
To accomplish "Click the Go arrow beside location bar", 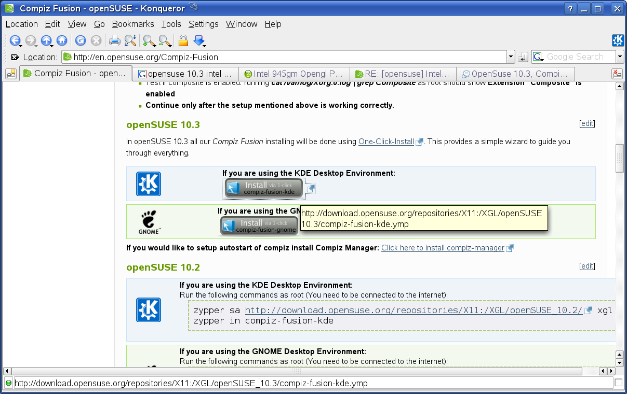I will (523, 57).
